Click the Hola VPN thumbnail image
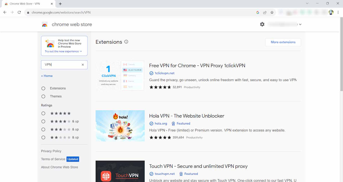The image size is (343, 182). coord(120,126)
